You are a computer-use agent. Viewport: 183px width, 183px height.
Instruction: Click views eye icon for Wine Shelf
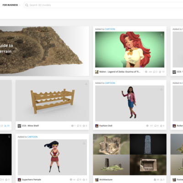coord(72,126)
